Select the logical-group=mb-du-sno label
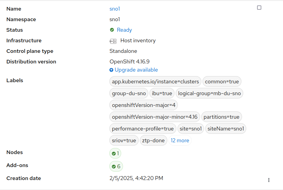 point(209,93)
